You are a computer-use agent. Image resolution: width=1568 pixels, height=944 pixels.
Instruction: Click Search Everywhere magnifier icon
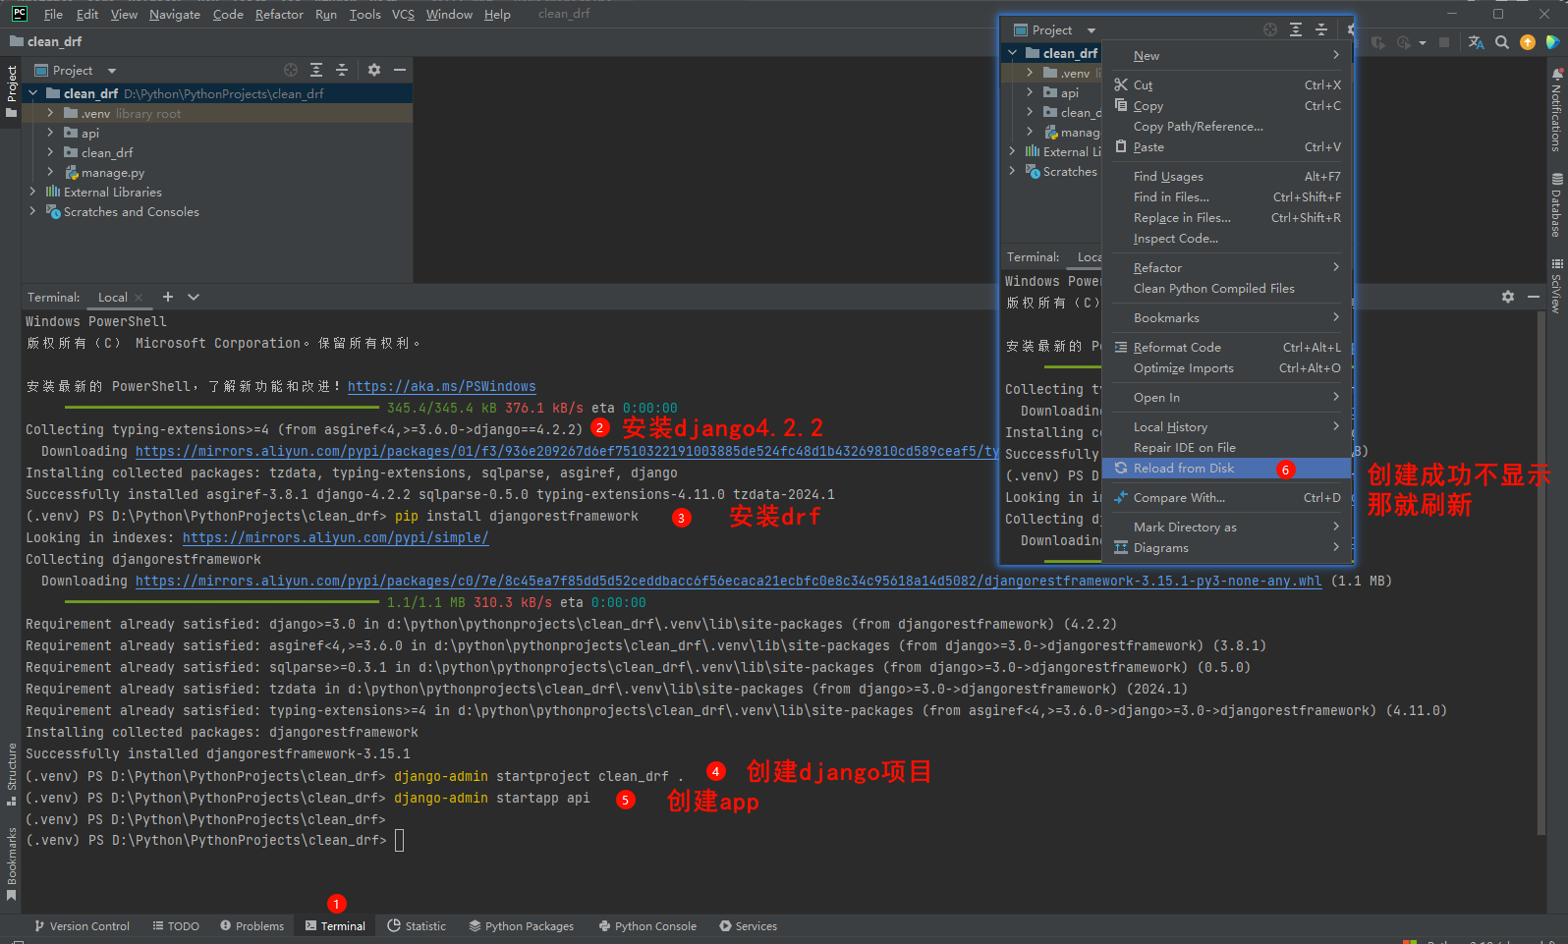(x=1502, y=42)
